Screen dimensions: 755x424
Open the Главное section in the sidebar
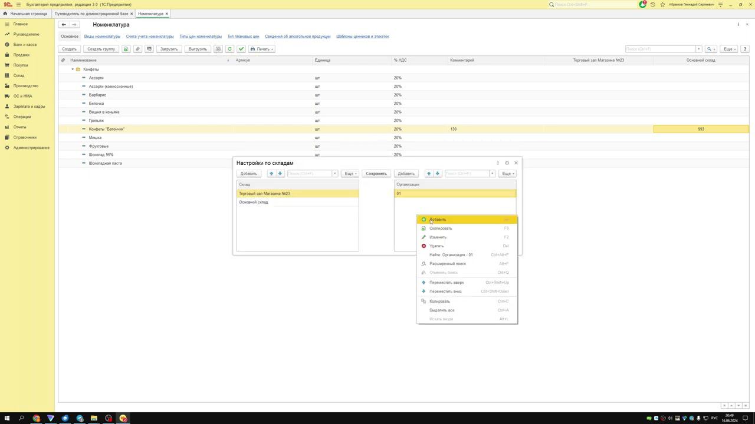coord(21,24)
